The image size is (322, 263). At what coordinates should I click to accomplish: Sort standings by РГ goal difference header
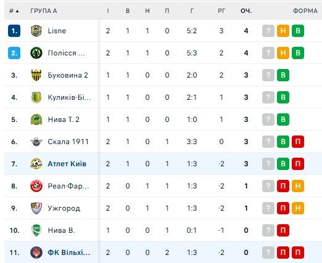[221, 11]
